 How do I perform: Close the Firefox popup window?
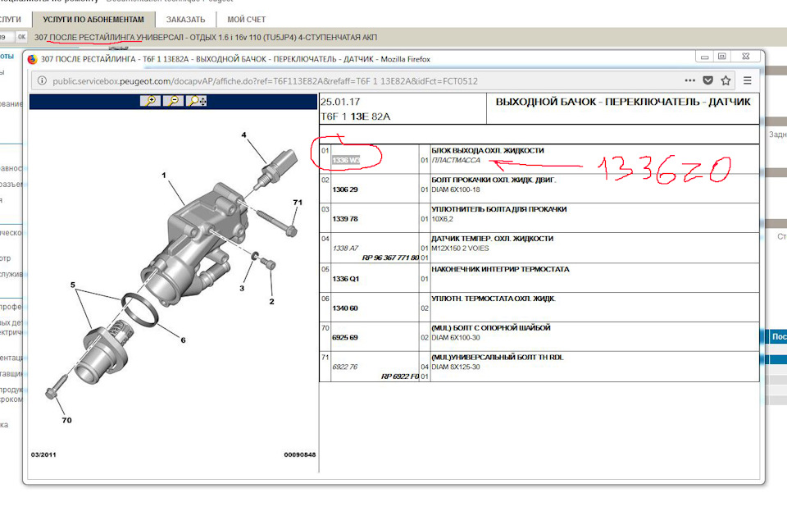tap(746, 57)
